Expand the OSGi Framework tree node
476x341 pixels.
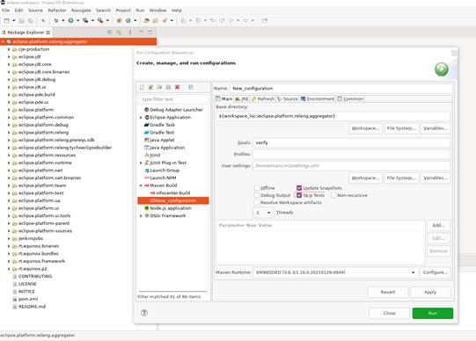tap(141, 216)
